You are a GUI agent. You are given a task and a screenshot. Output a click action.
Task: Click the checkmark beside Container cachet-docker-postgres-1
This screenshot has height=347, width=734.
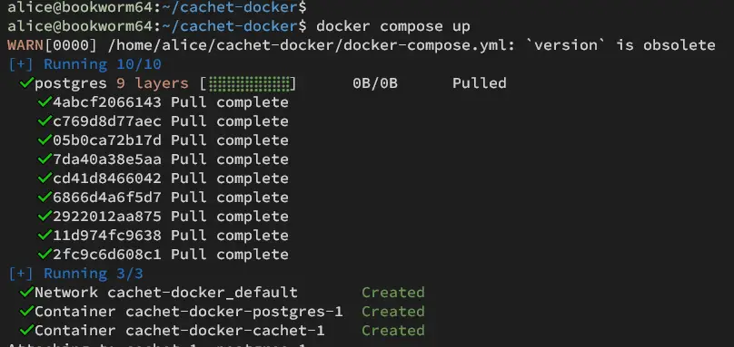click(26, 311)
